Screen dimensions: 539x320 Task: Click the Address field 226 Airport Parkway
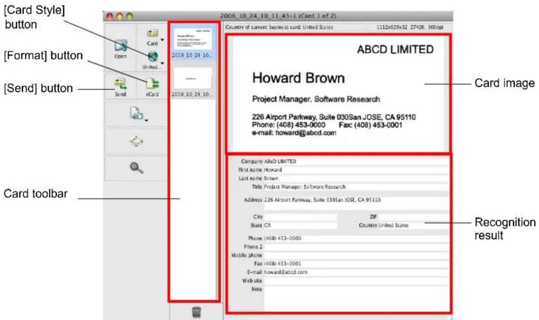(356, 203)
